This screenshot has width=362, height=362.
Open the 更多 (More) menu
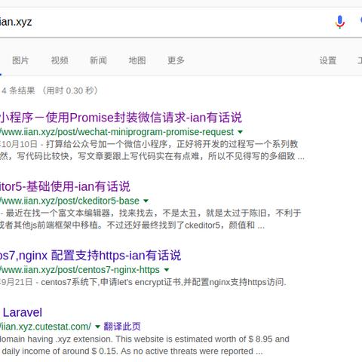point(176,60)
